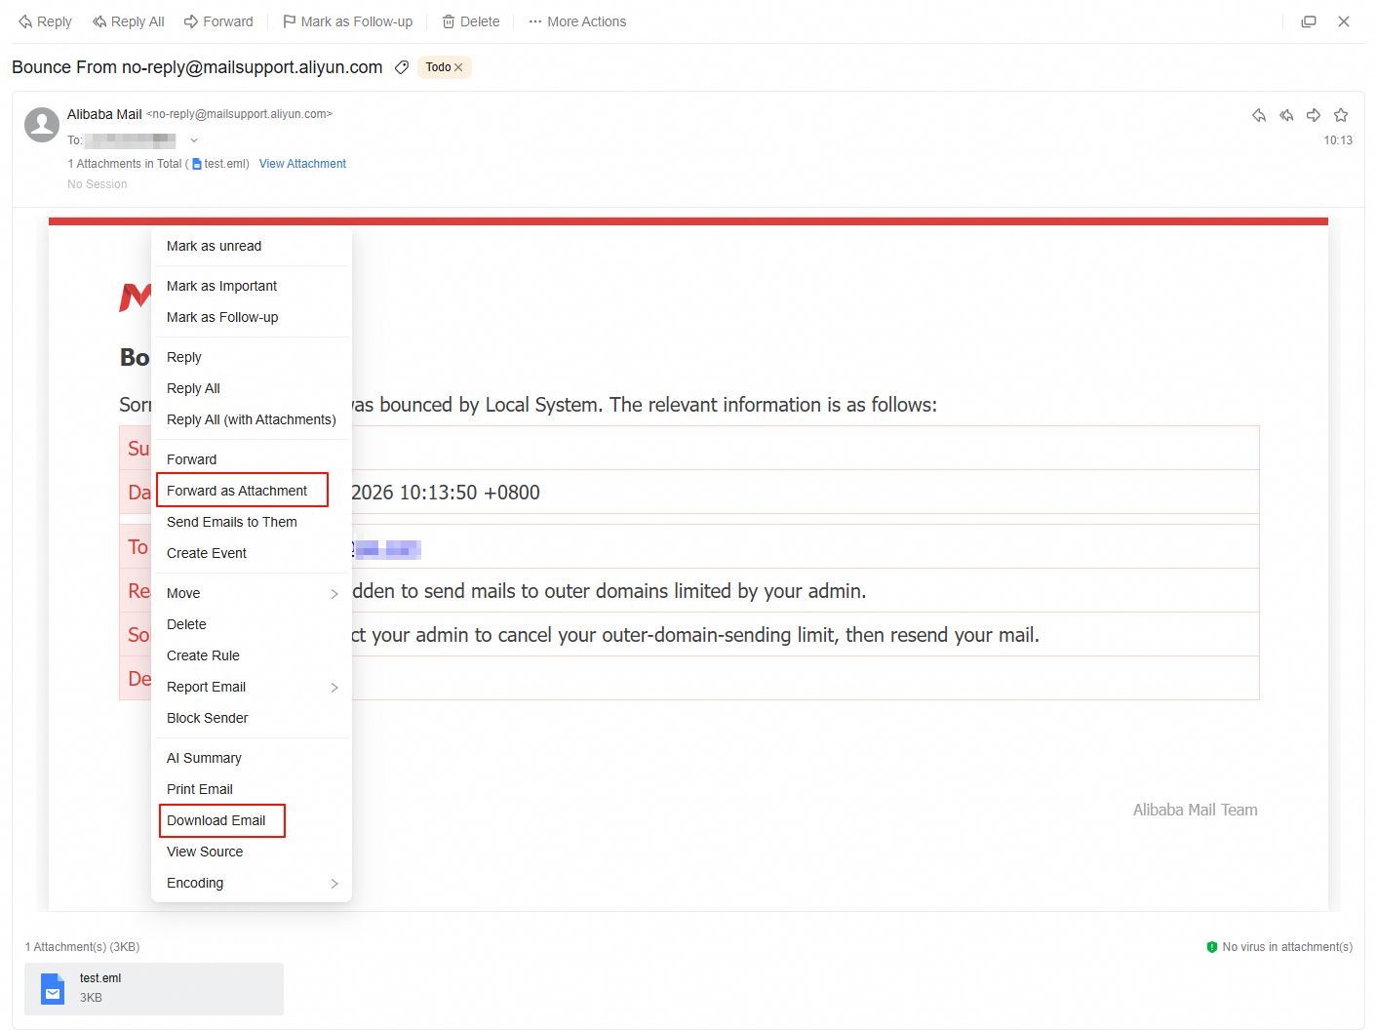Click the 10:13 timestamp
The height and width of the screenshot is (1031, 1377).
click(x=1338, y=140)
